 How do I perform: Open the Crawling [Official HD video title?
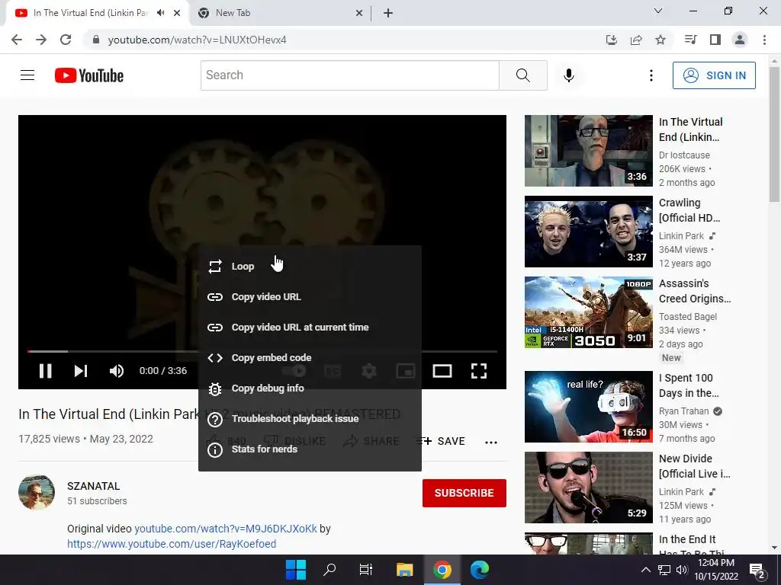(689, 210)
